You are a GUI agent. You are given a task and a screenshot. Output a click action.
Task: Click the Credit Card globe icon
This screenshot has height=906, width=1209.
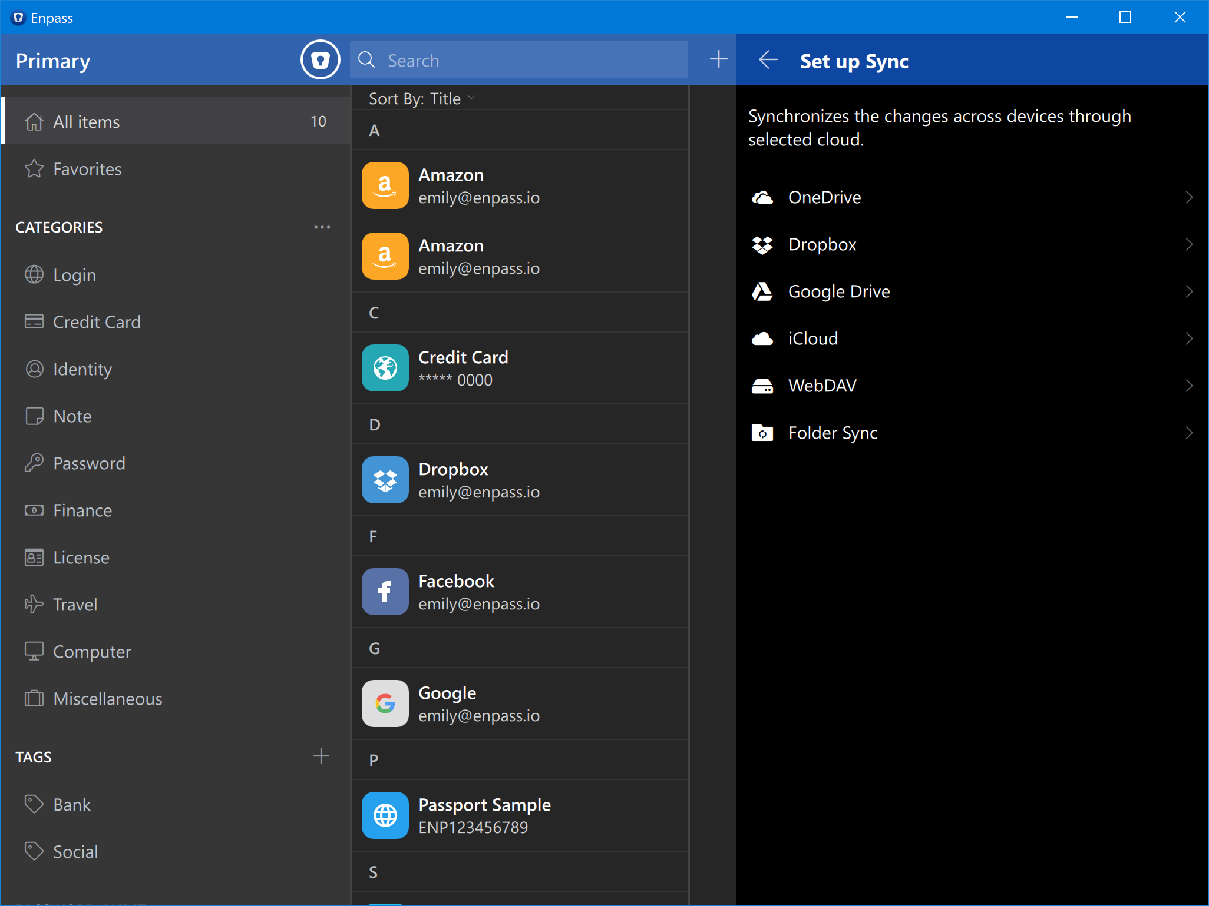click(385, 368)
